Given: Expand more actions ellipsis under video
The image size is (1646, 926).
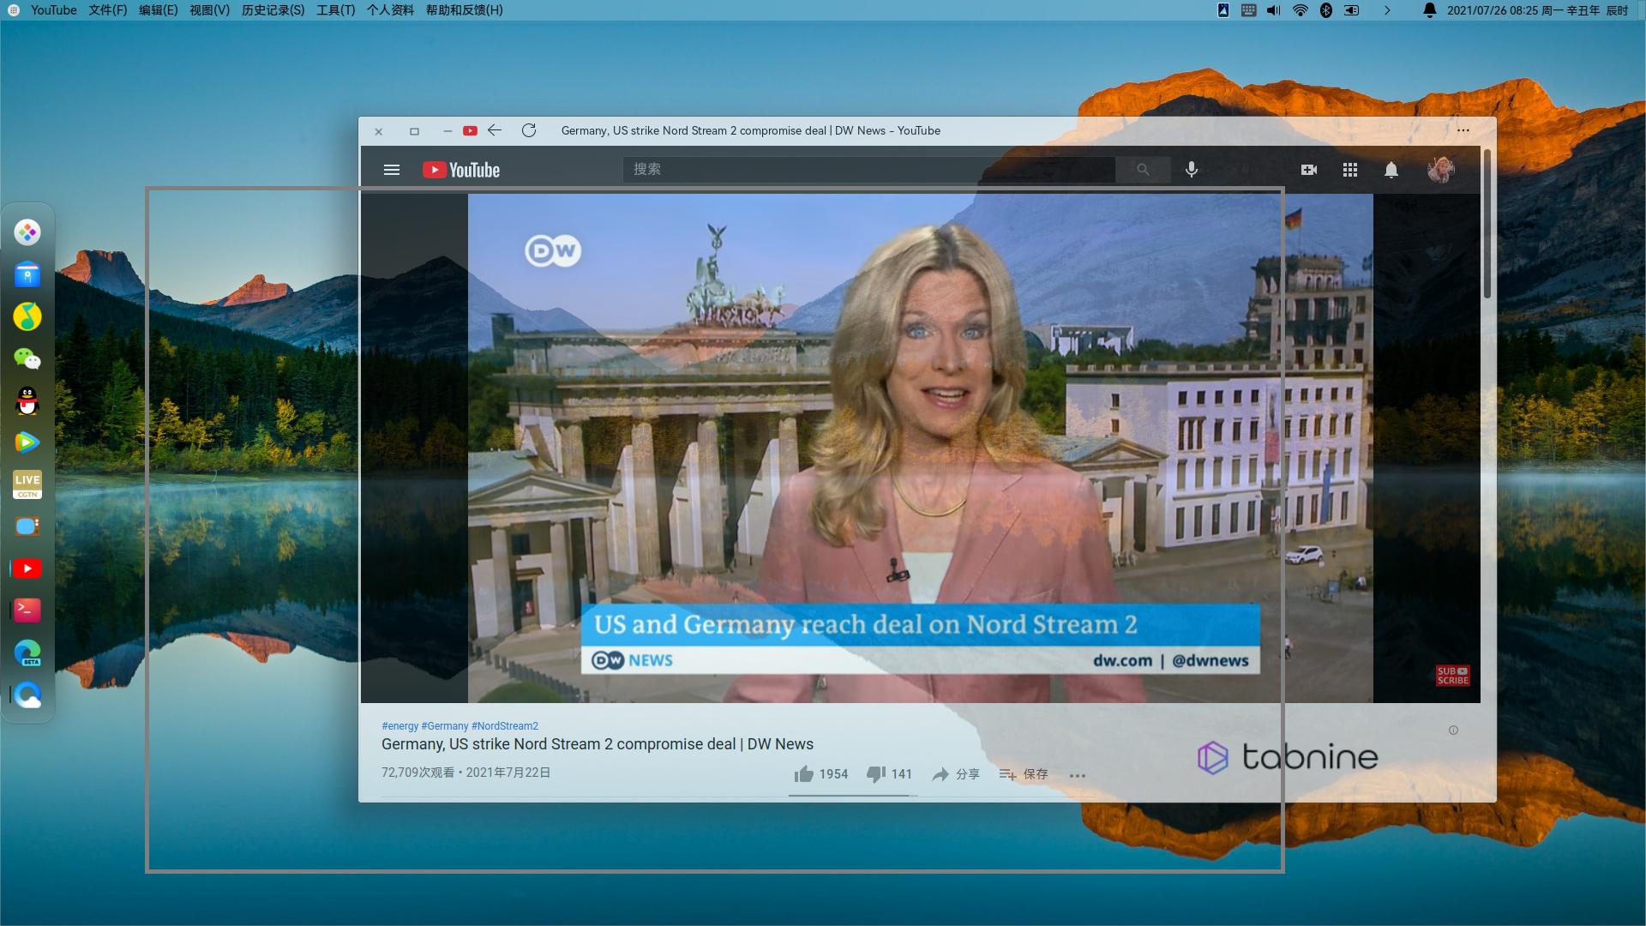Looking at the screenshot, I should 1078,775.
